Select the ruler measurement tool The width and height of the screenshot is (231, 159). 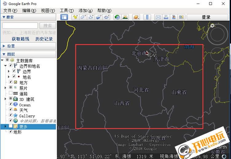[x=147, y=17]
